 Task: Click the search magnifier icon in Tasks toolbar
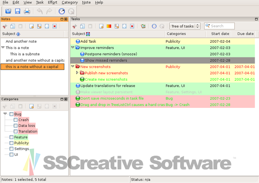tap(208, 26)
